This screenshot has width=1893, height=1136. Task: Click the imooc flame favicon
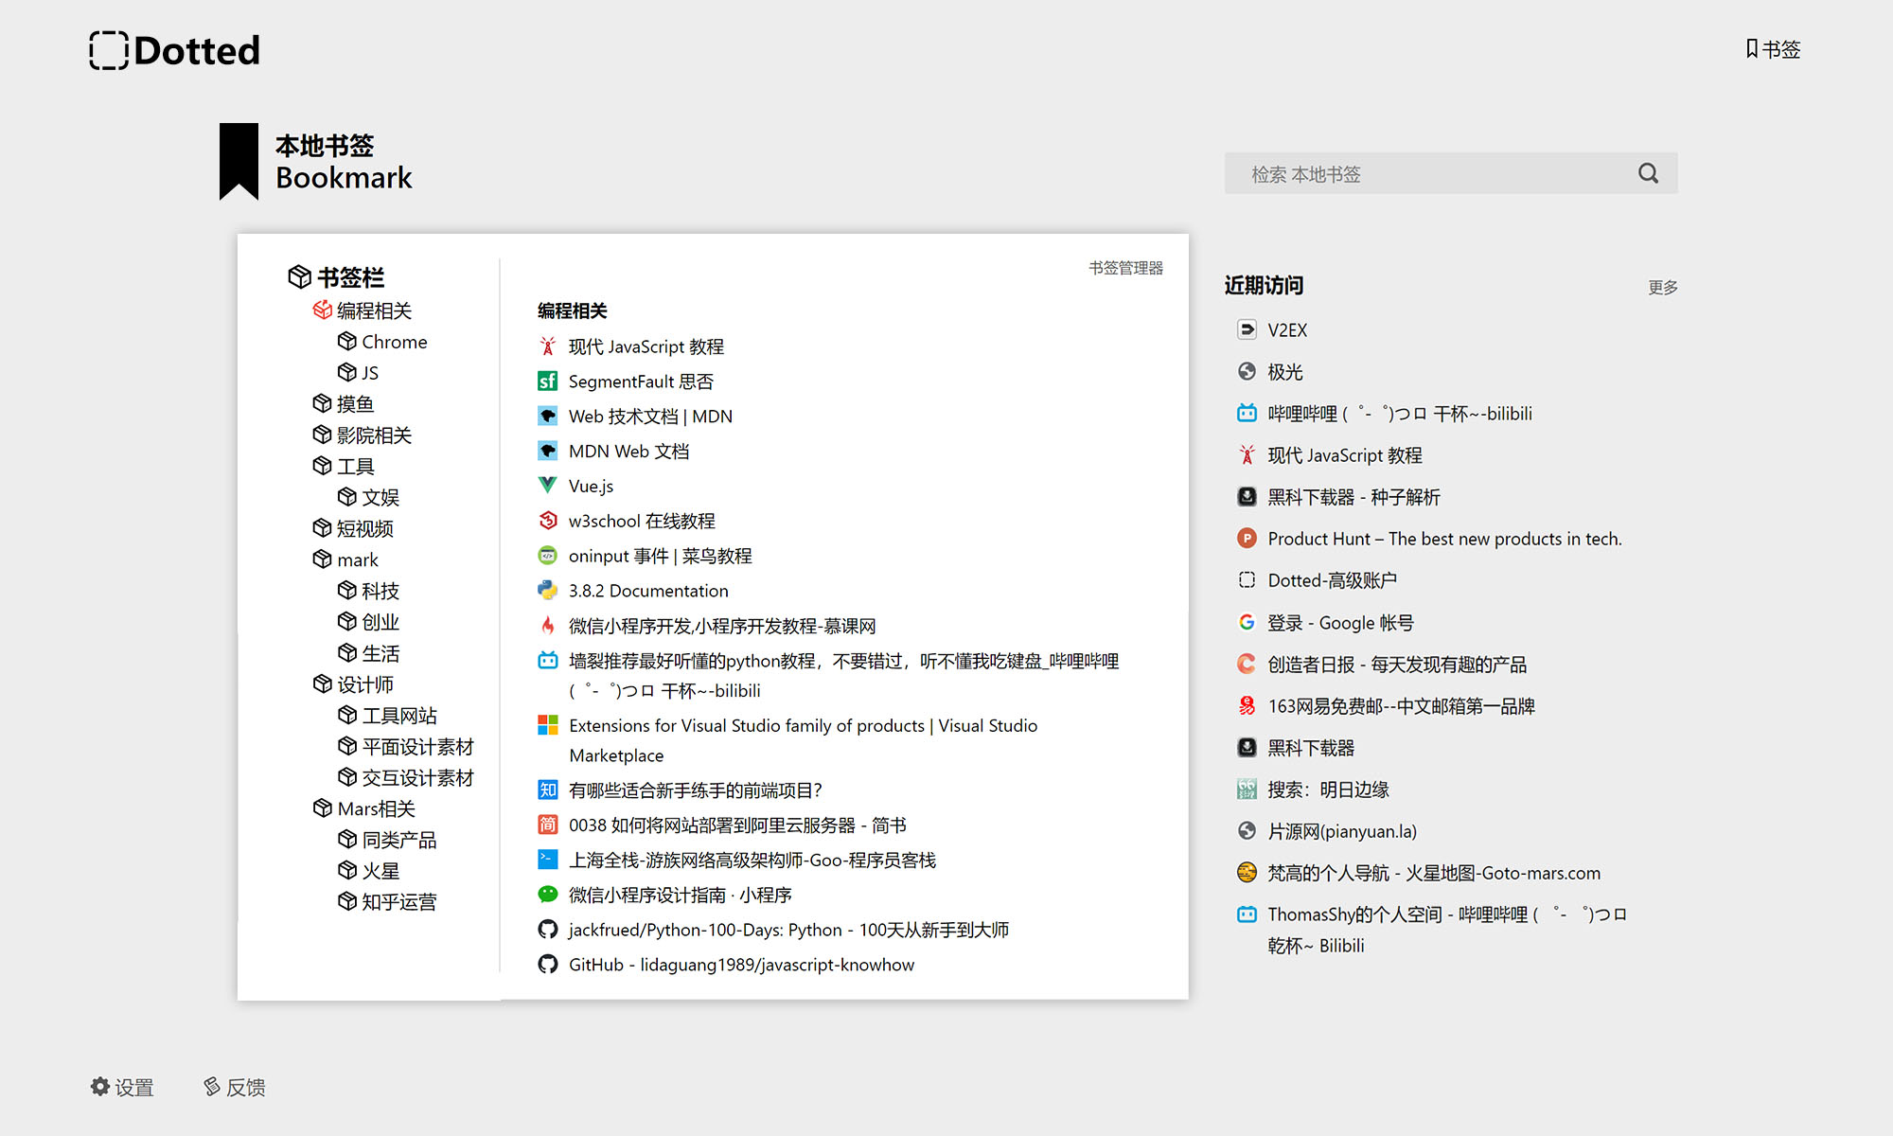point(547,625)
